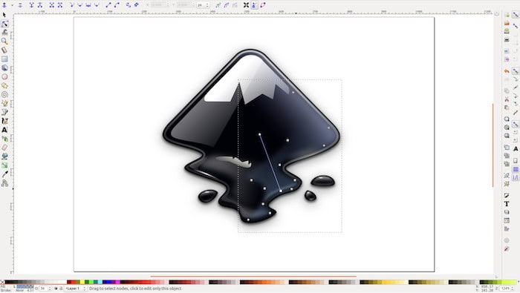520x293 pixels.
Task: Toggle show Bezier handles button
Action: [254, 5]
